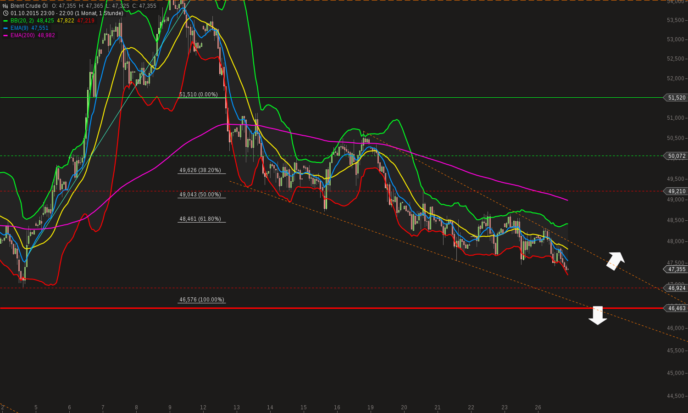This screenshot has height=413, width=688.
Task: Click the 46,000 price axis label
Action: [676, 328]
